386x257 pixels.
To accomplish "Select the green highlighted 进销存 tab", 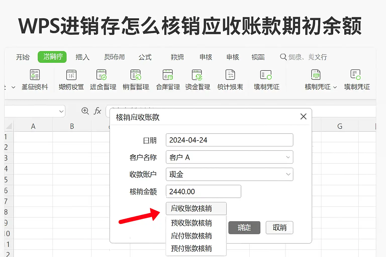I will tap(52, 57).
